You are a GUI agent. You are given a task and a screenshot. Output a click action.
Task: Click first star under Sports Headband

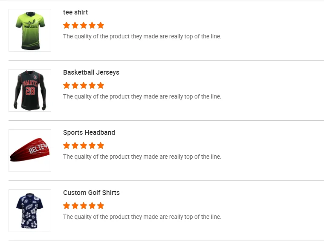(x=67, y=145)
